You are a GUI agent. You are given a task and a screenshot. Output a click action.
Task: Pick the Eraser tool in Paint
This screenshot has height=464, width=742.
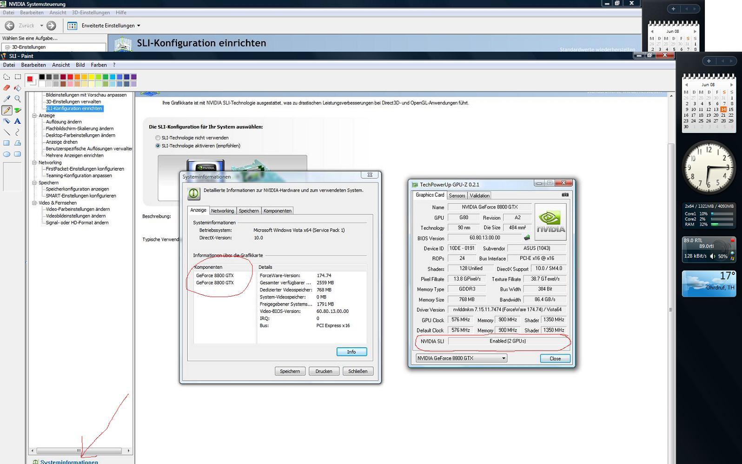[7, 88]
